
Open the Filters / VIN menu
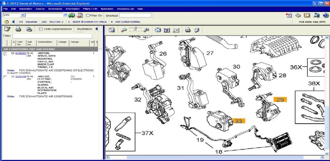[90, 9]
